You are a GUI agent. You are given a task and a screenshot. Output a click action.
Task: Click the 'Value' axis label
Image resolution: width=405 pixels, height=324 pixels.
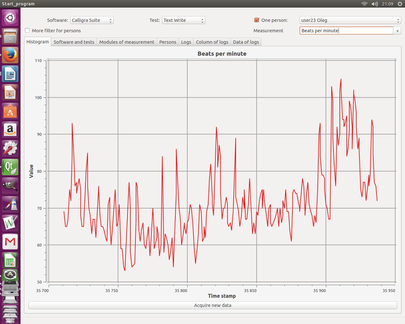coord(31,171)
